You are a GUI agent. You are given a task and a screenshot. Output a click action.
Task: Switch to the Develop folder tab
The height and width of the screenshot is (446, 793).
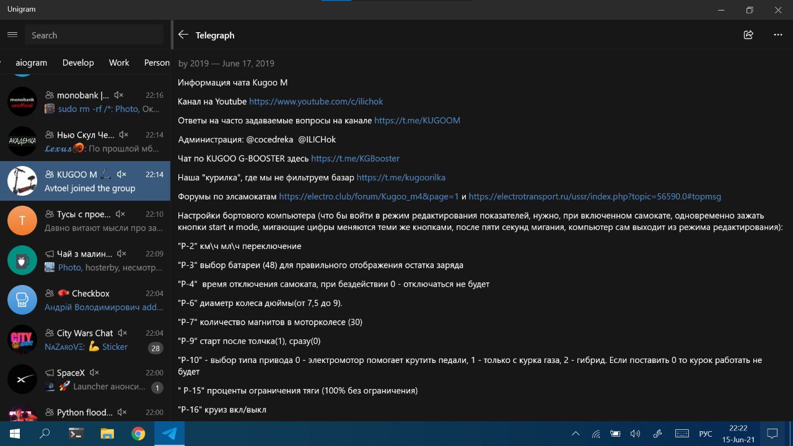(x=78, y=63)
